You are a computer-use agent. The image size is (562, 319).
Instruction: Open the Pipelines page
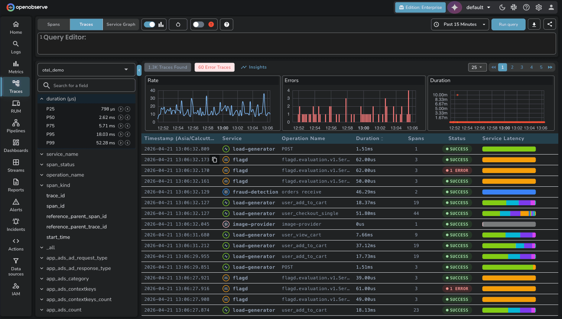pyautogui.click(x=16, y=126)
